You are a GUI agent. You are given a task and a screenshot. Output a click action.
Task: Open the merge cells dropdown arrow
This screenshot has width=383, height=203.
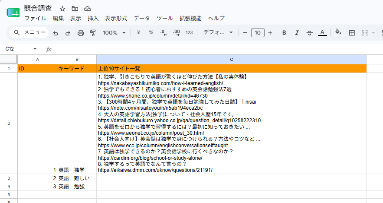(373, 32)
